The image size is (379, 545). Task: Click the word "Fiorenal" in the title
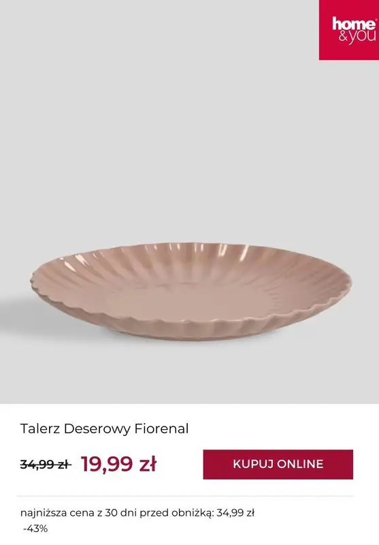point(161,429)
